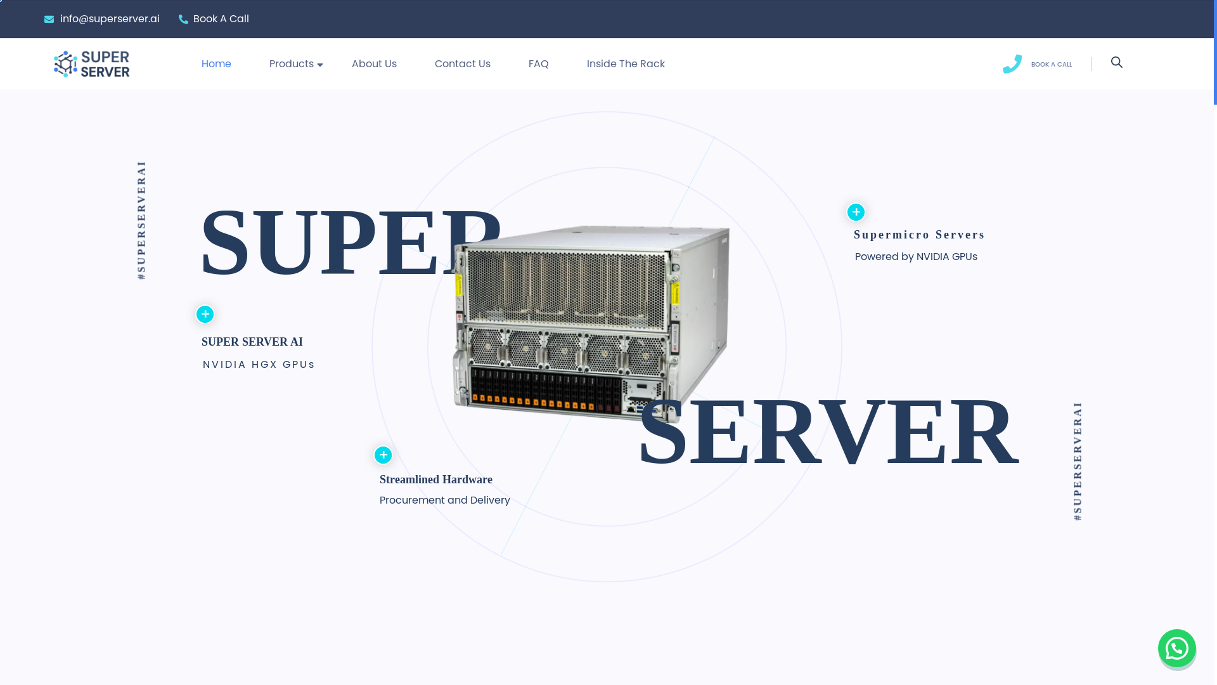
Task: Click info@superserver.ai email link
Action: point(110,19)
